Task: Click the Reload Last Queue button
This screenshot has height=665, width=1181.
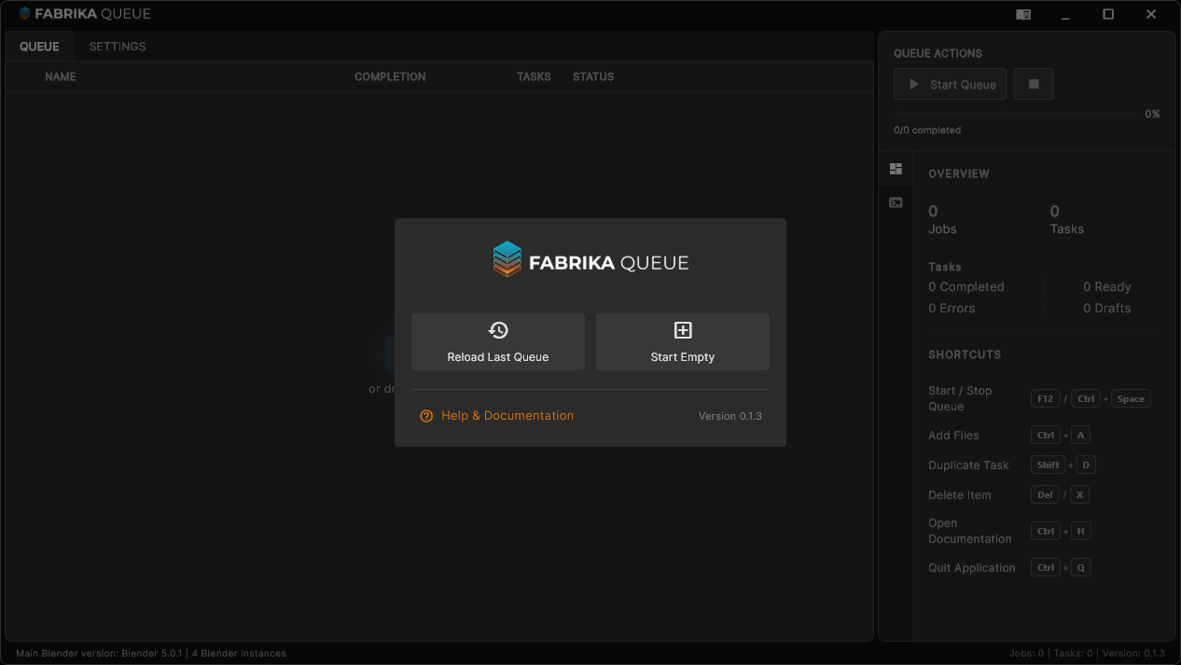Action: click(497, 341)
